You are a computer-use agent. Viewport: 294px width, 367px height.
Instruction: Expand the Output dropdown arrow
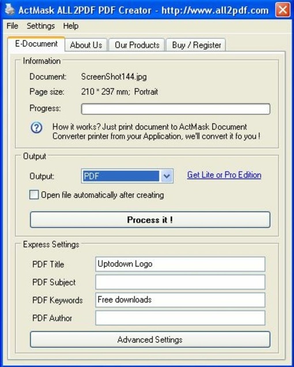166,176
